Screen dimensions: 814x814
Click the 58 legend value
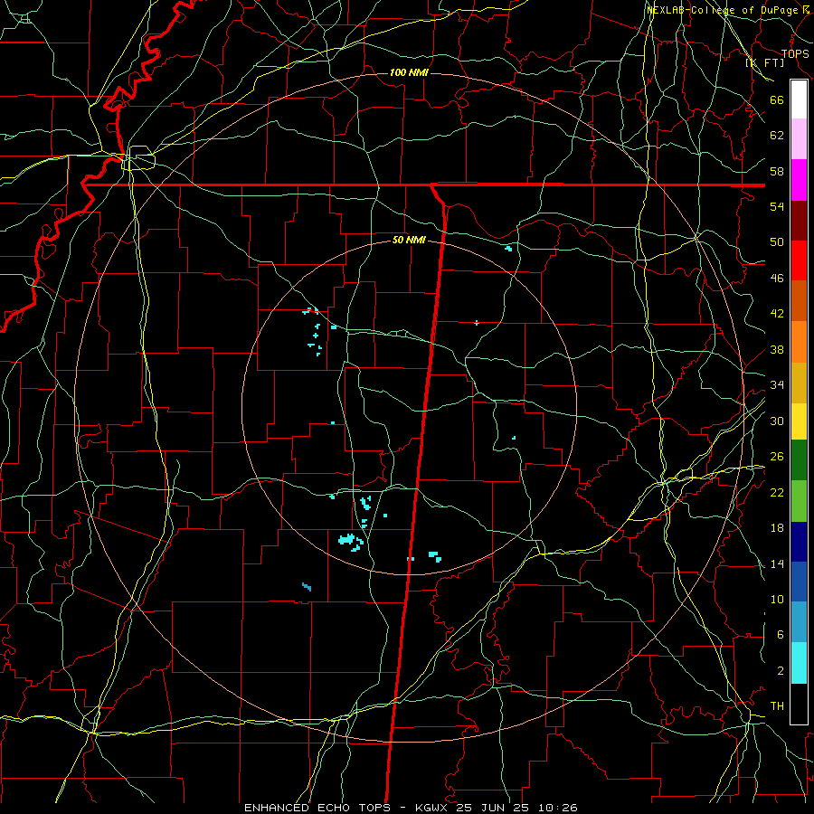coord(777,171)
